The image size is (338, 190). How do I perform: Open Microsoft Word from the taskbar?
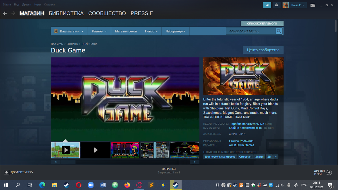(103, 185)
